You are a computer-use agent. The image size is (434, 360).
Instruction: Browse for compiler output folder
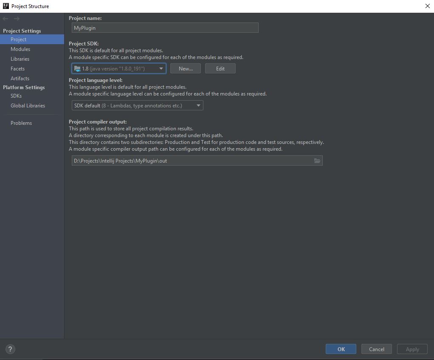317,160
